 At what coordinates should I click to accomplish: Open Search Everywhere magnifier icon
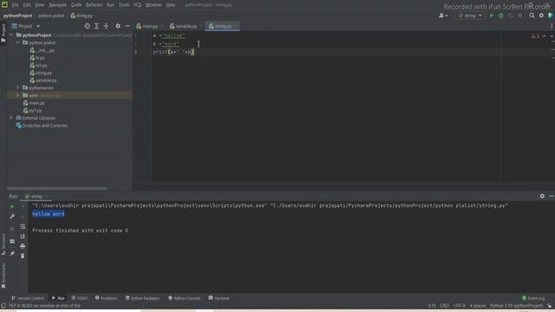(x=532, y=16)
